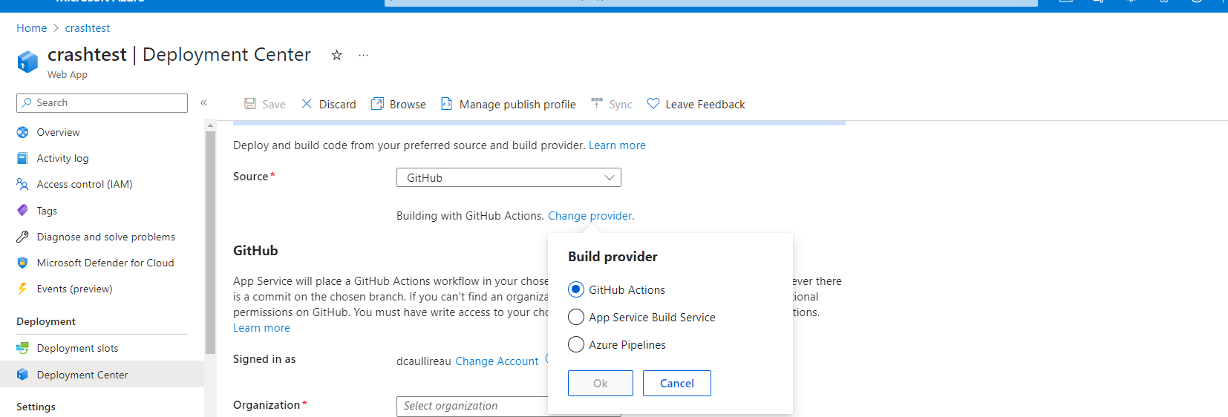Go to the Home breadcrumb

coord(32,28)
